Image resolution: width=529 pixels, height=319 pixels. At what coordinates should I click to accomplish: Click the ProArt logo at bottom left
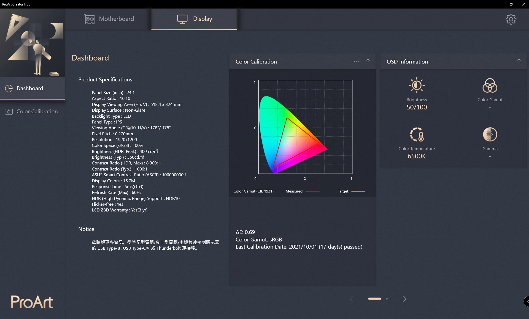31,302
